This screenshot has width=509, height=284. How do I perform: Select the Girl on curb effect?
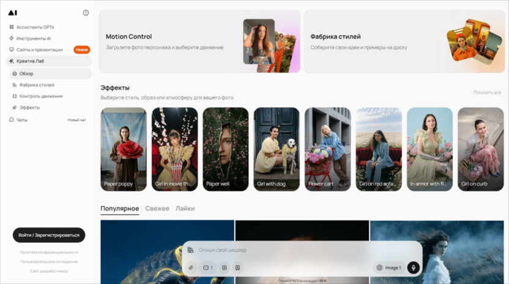pos(480,149)
